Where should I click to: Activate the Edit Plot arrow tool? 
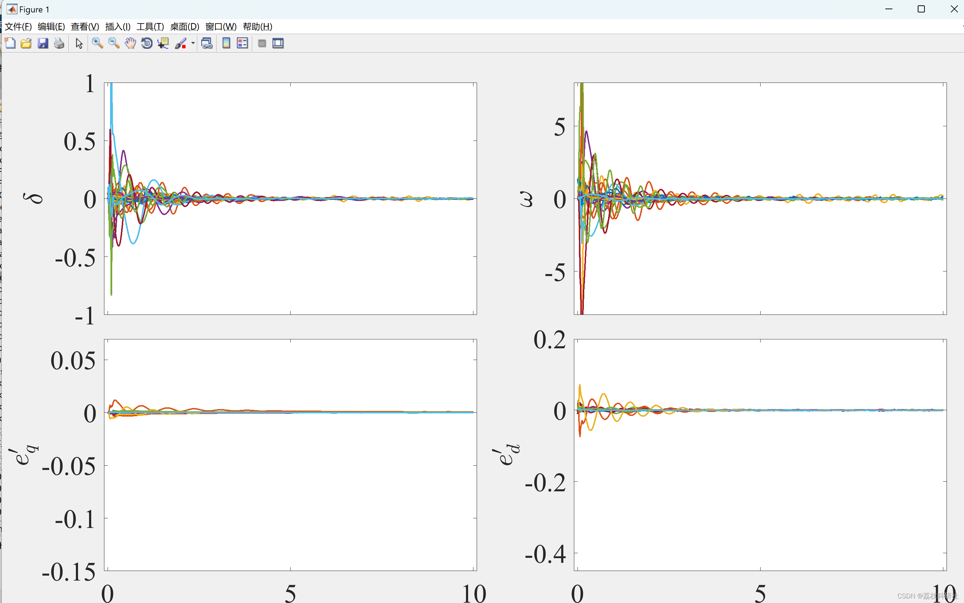[79, 43]
